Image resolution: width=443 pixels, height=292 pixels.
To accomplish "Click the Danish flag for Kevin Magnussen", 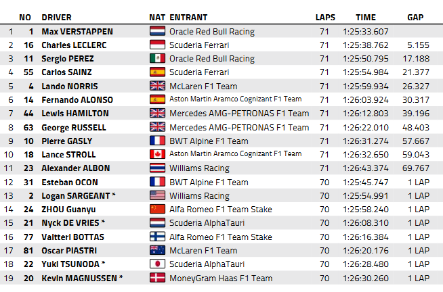I will [x=157, y=278].
